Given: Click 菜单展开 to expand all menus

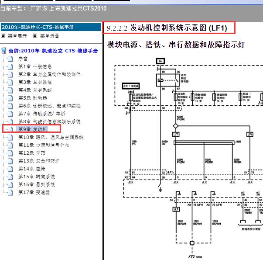Looking at the screenshot, I should tap(17, 36).
